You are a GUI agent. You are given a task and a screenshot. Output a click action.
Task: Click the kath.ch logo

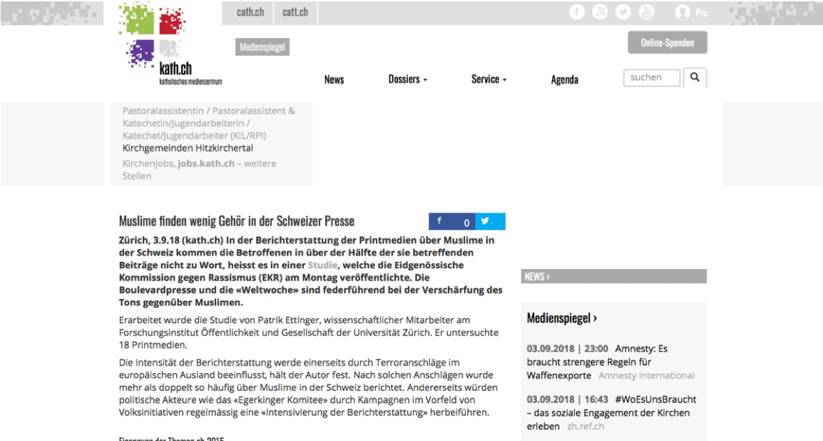pyautogui.click(x=170, y=44)
